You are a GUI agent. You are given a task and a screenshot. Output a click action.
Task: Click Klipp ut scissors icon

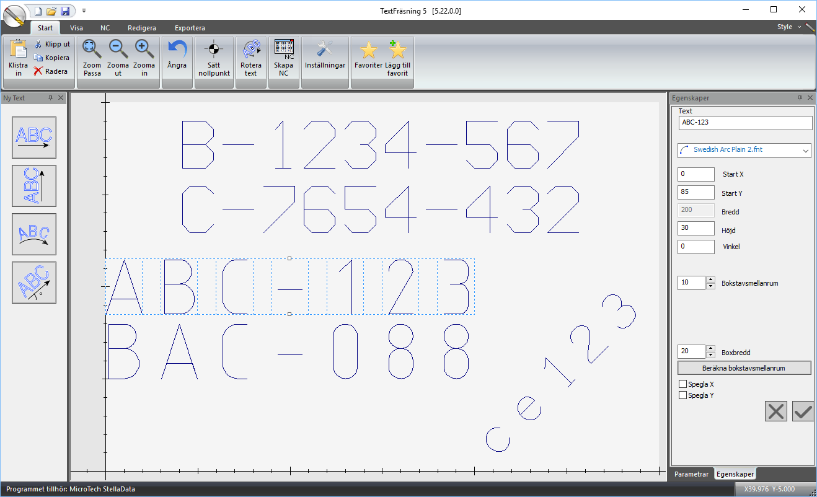[x=38, y=44]
